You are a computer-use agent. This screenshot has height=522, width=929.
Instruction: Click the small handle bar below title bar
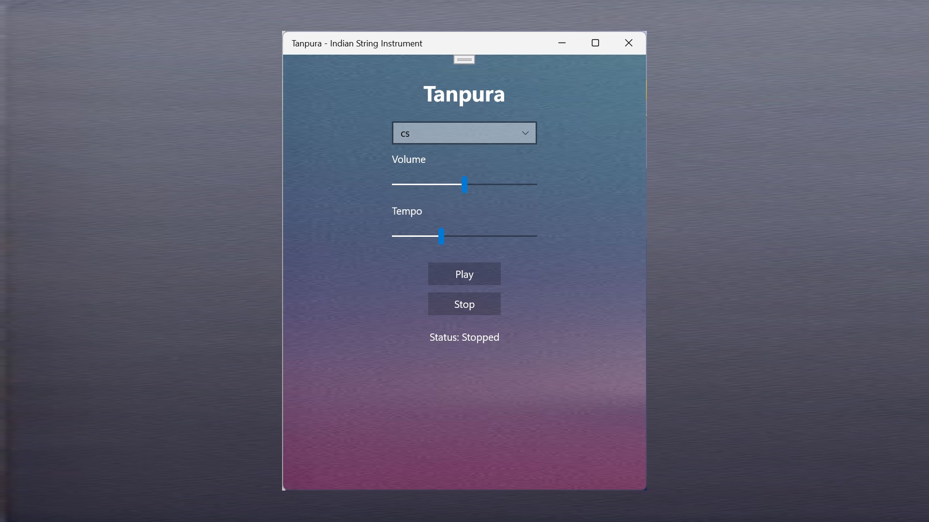[x=464, y=59]
